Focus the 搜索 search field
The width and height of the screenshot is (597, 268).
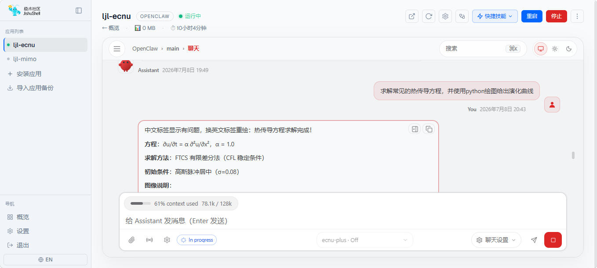click(x=483, y=49)
